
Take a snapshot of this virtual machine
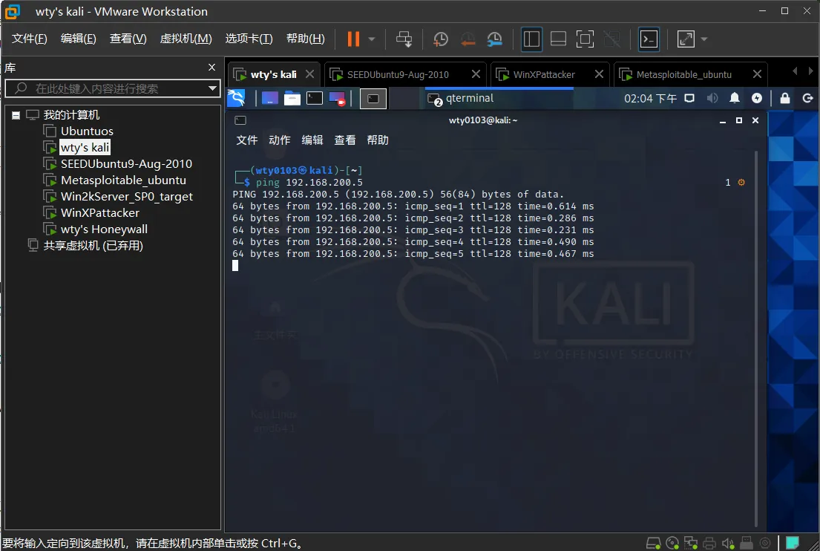pyautogui.click(x=440, y=39)
